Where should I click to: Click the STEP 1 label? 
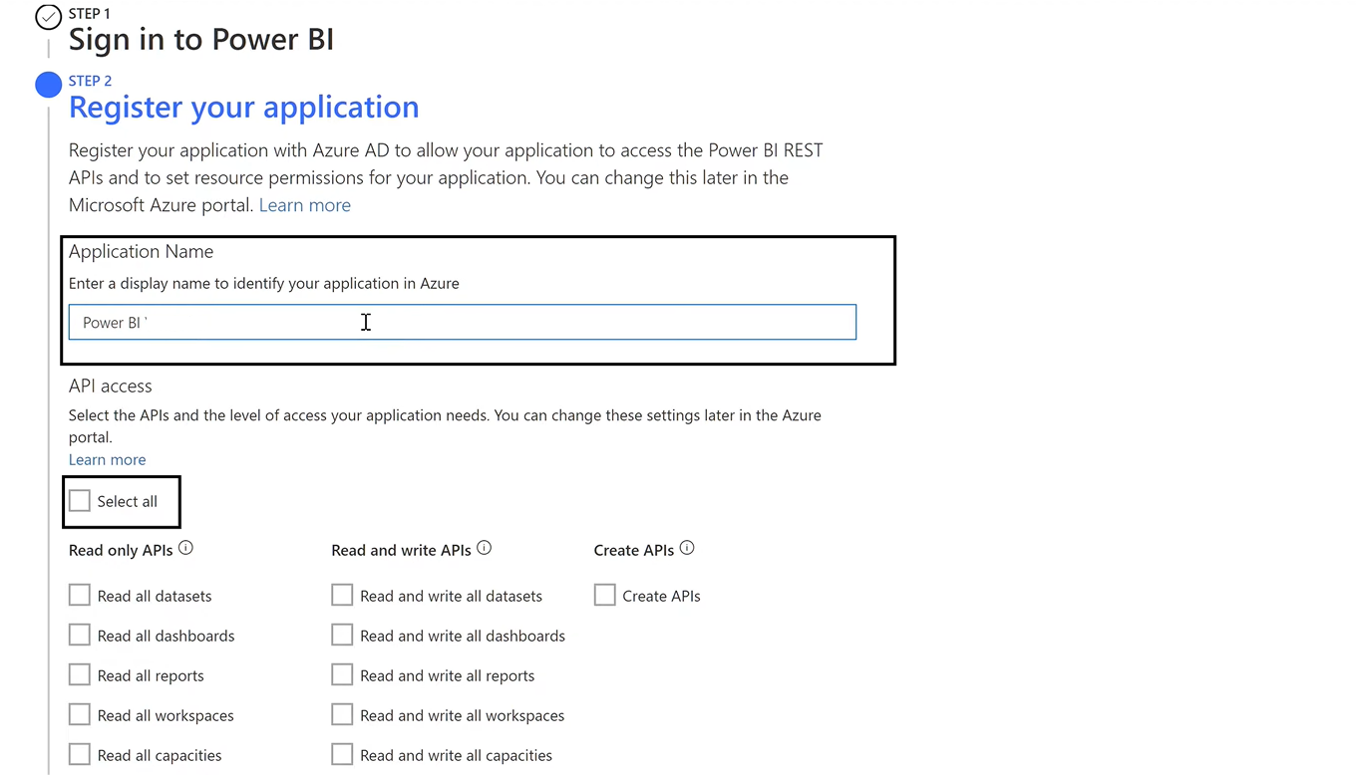tap(90, 13)
